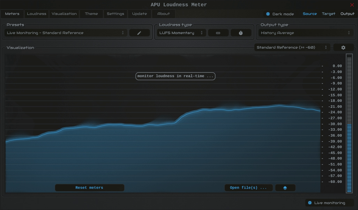Click the stopwatch timer icon button
This screenshot has width=358, height=210.
[241, 33]
